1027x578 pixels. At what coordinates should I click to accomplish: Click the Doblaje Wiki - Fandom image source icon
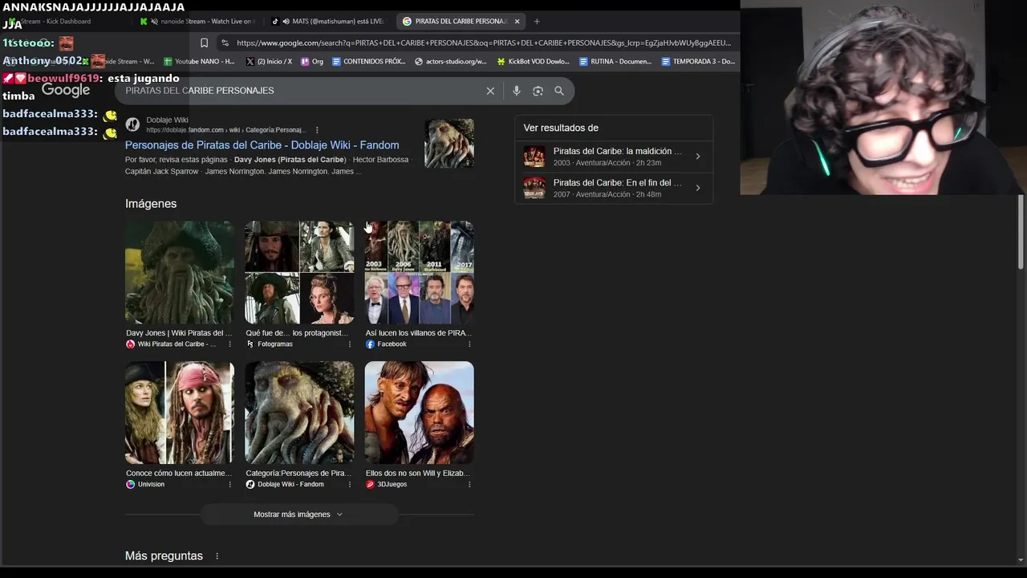pos(250,485)
